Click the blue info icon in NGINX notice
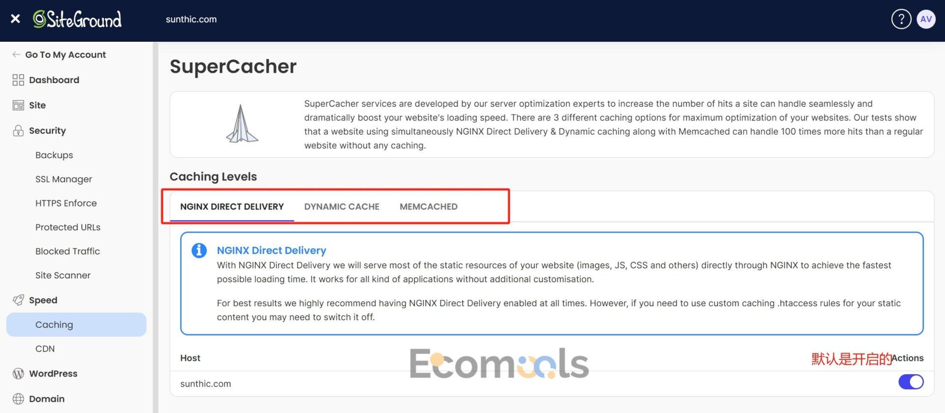 (x=199, y=250)
